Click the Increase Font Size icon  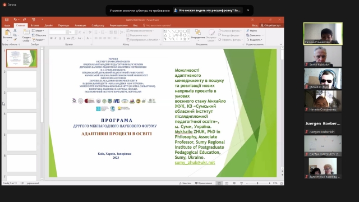(80, 33)
